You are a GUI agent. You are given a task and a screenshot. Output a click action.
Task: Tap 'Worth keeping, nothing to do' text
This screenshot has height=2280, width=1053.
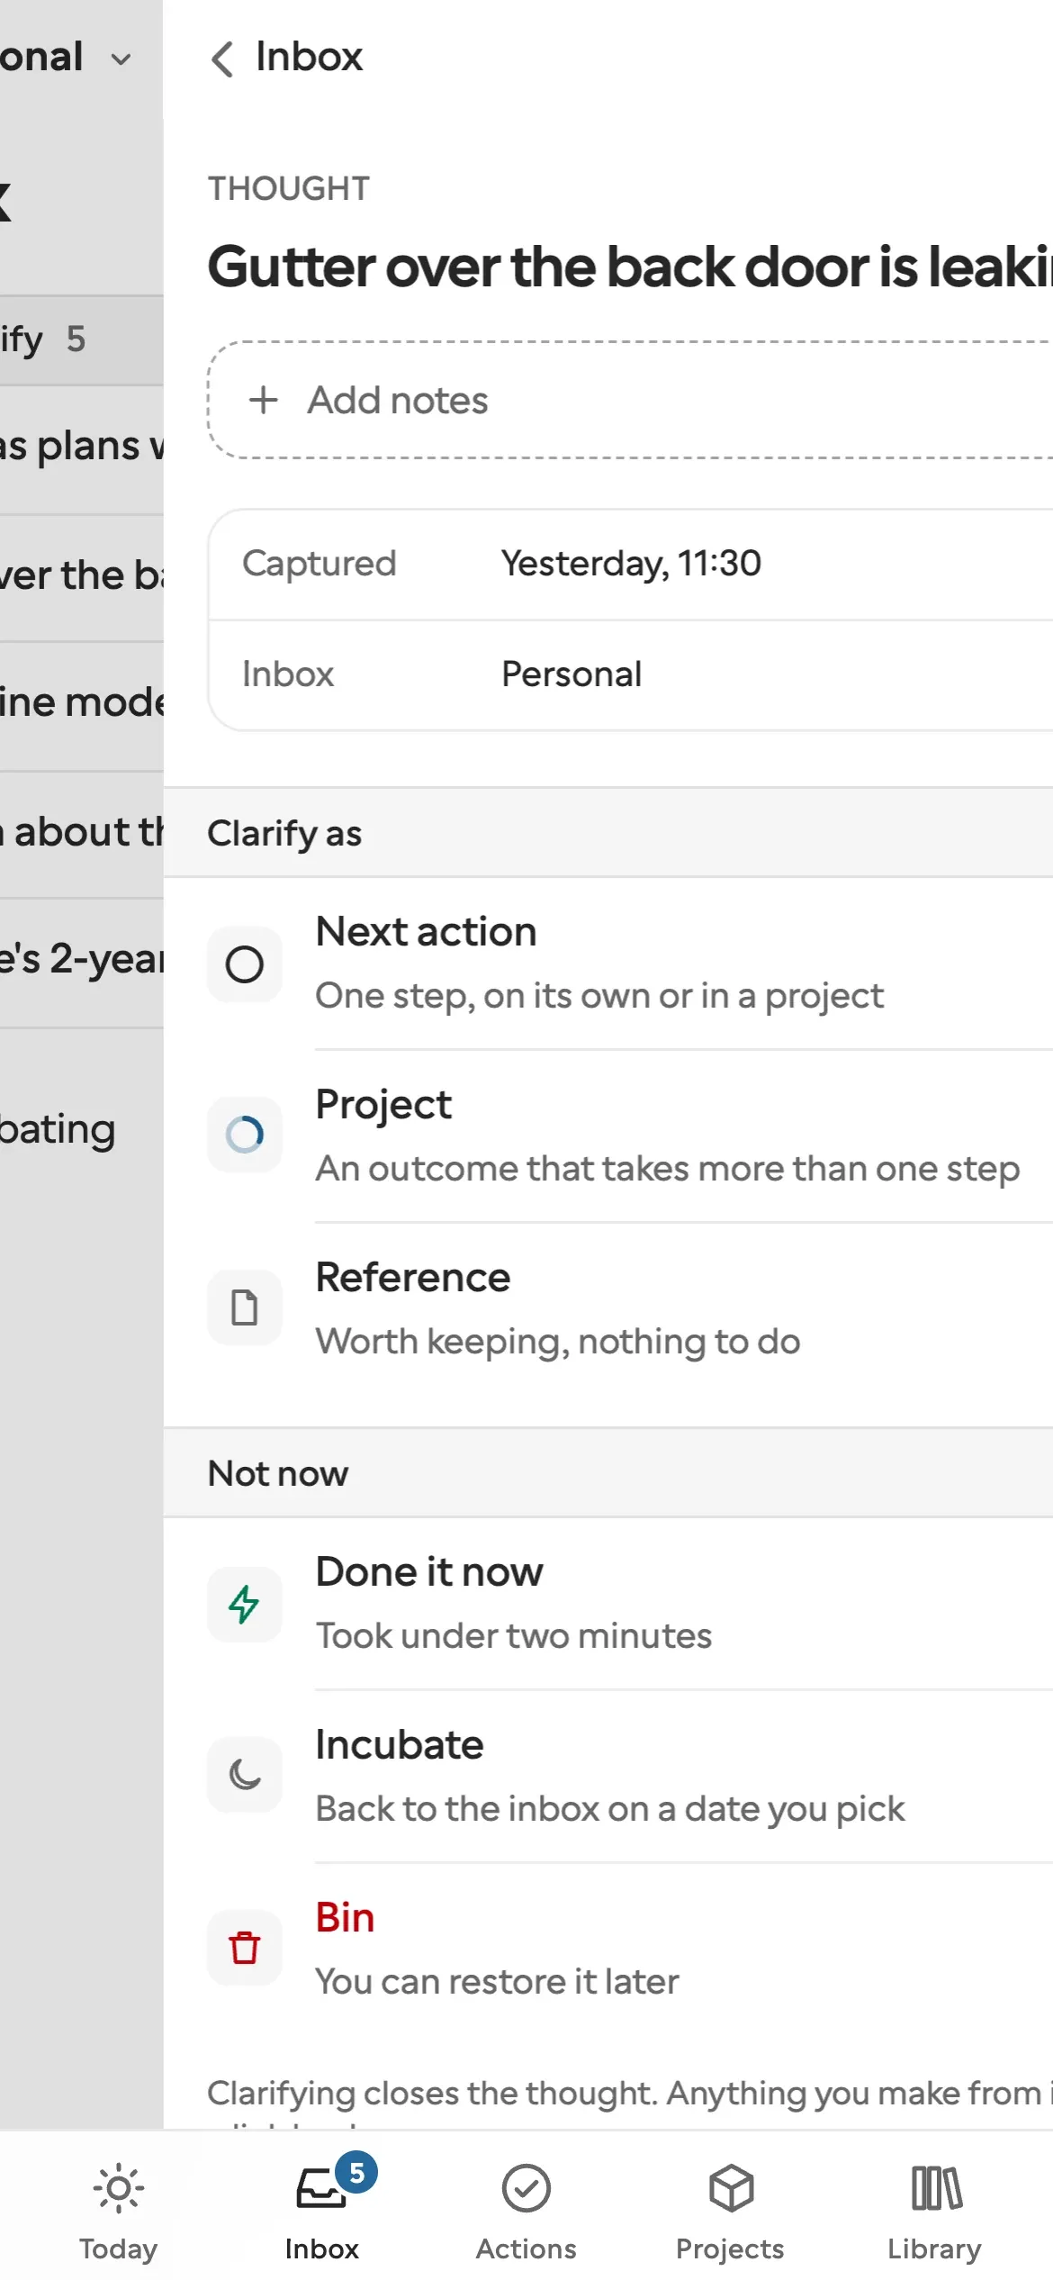pyautogui.click(x=558, y=1342)
